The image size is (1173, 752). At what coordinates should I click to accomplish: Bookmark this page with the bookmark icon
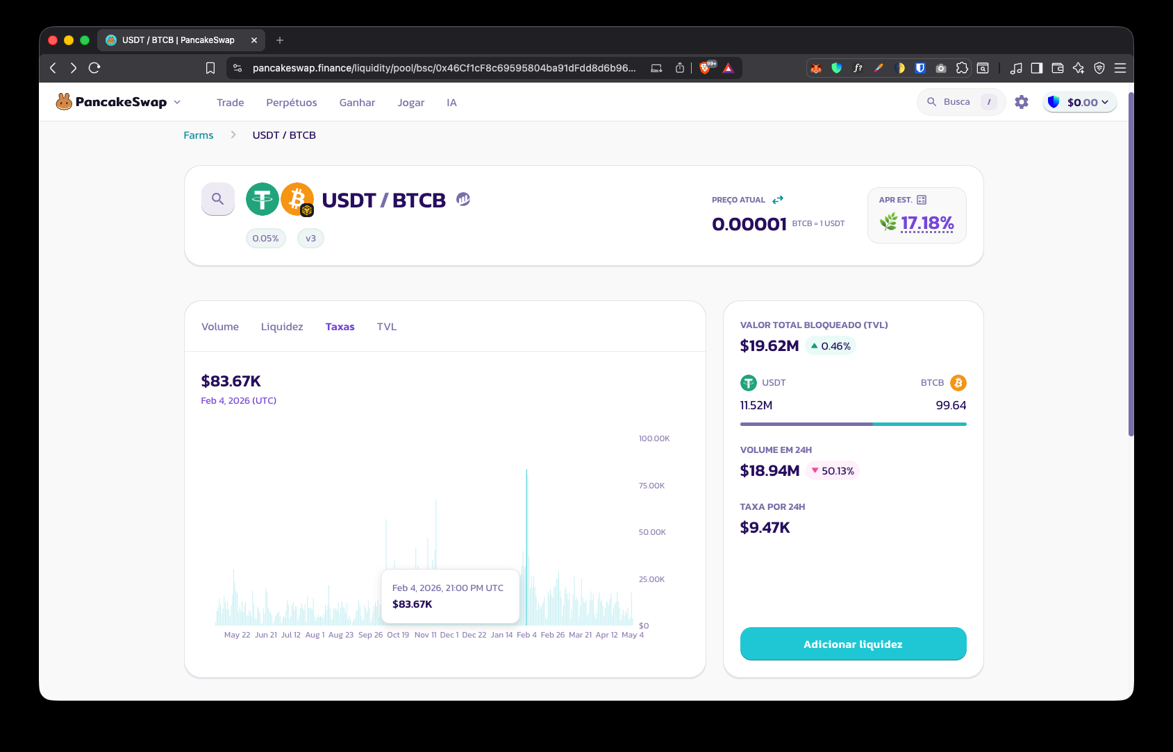click(x=210, y=68)
